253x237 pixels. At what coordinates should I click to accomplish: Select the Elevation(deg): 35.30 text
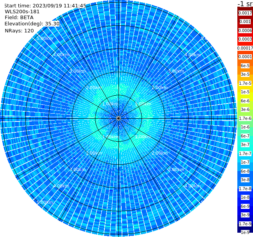coord(32,24)
